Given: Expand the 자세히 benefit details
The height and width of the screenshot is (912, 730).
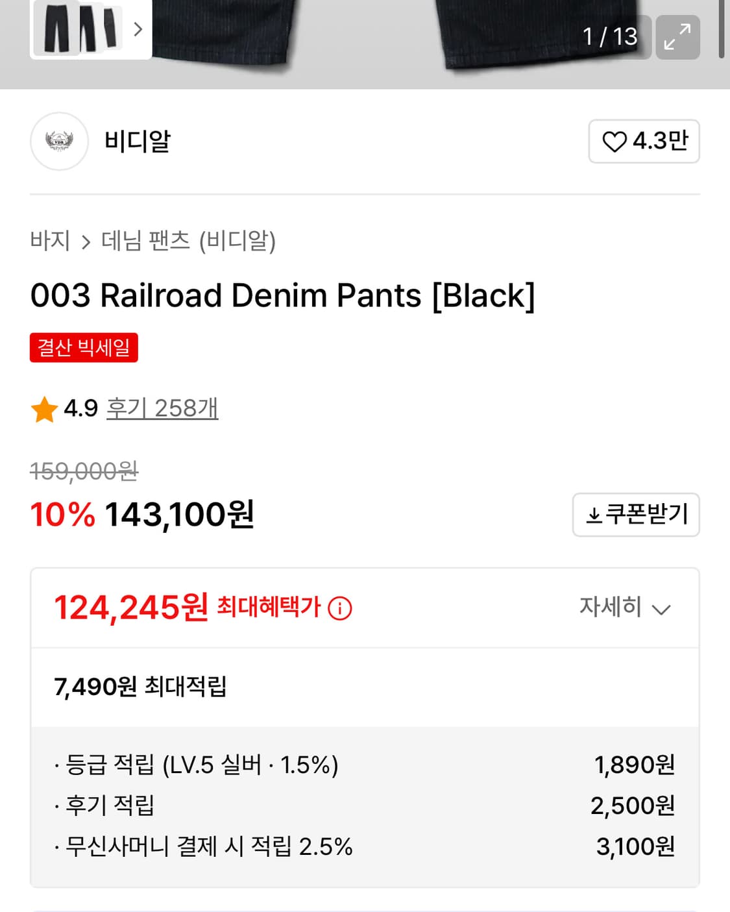Looking at the screenshot, I should click(x=624, y=608).
